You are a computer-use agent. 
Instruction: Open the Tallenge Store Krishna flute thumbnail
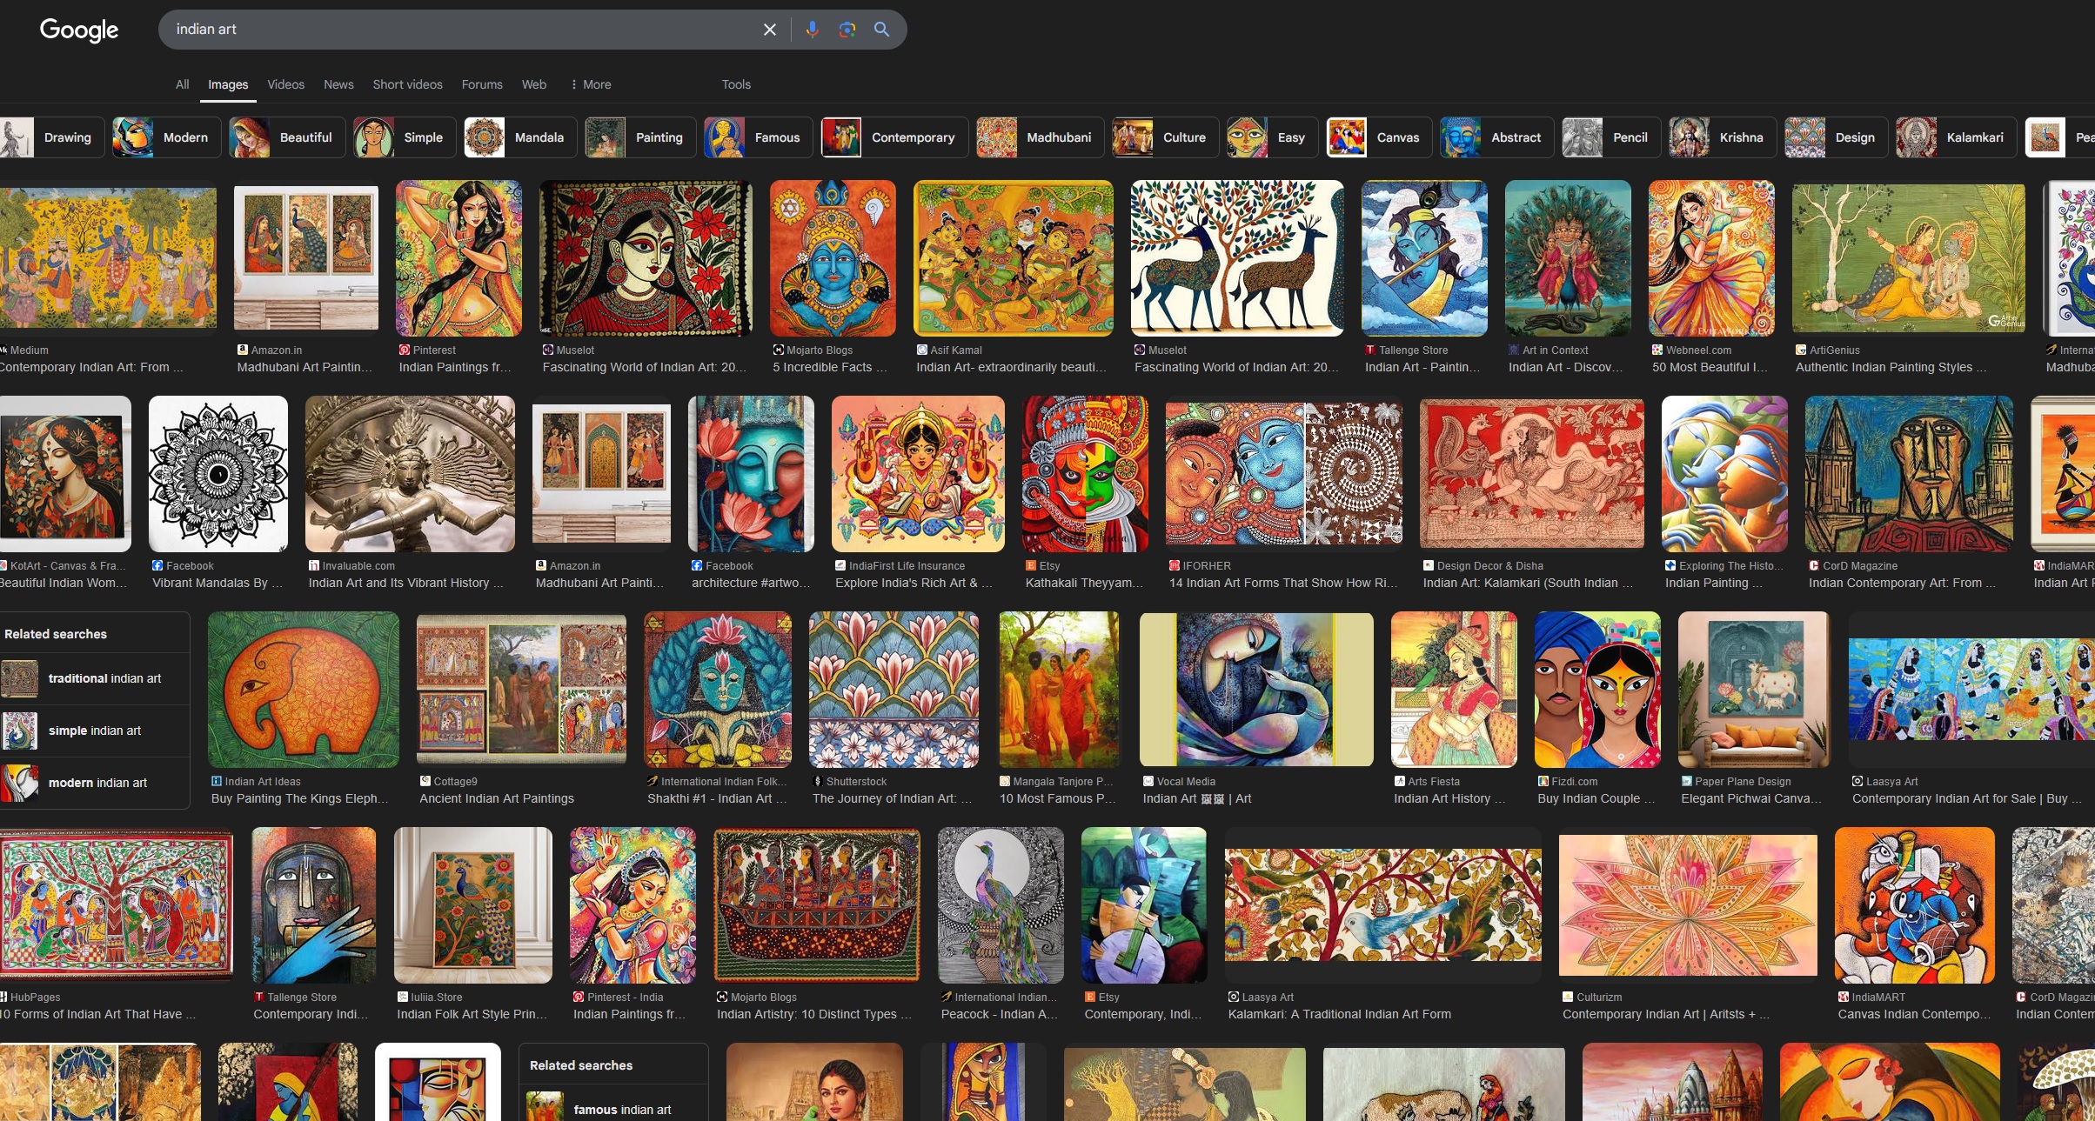point(1424,258)
